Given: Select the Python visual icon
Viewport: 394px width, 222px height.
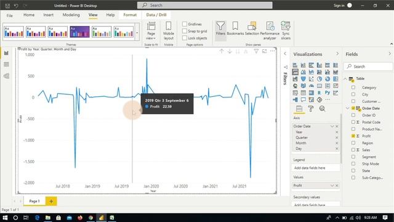Looking at the screenshot, I should 328,93.
